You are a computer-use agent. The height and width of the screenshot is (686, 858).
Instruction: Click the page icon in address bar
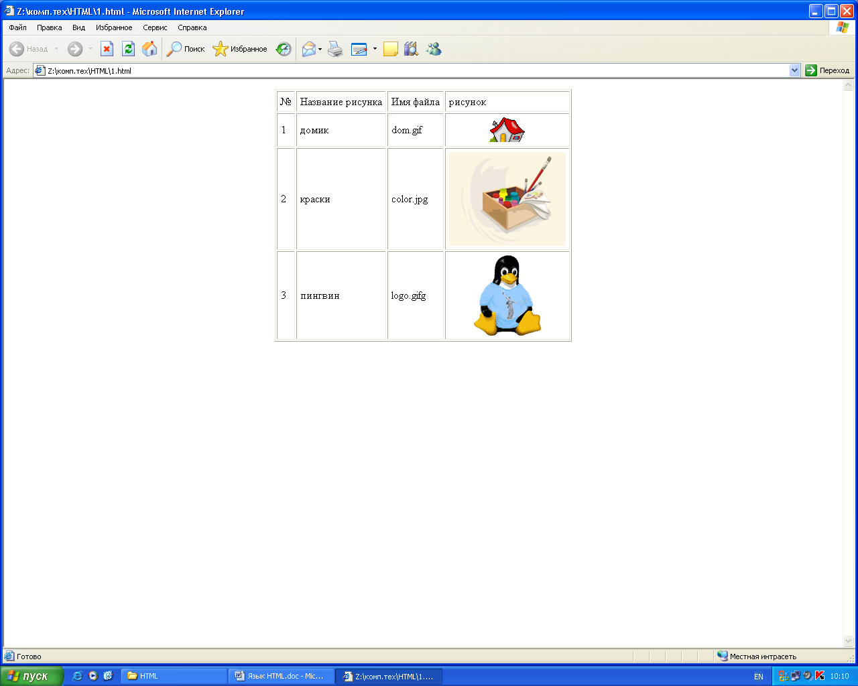tap(40, 70)
